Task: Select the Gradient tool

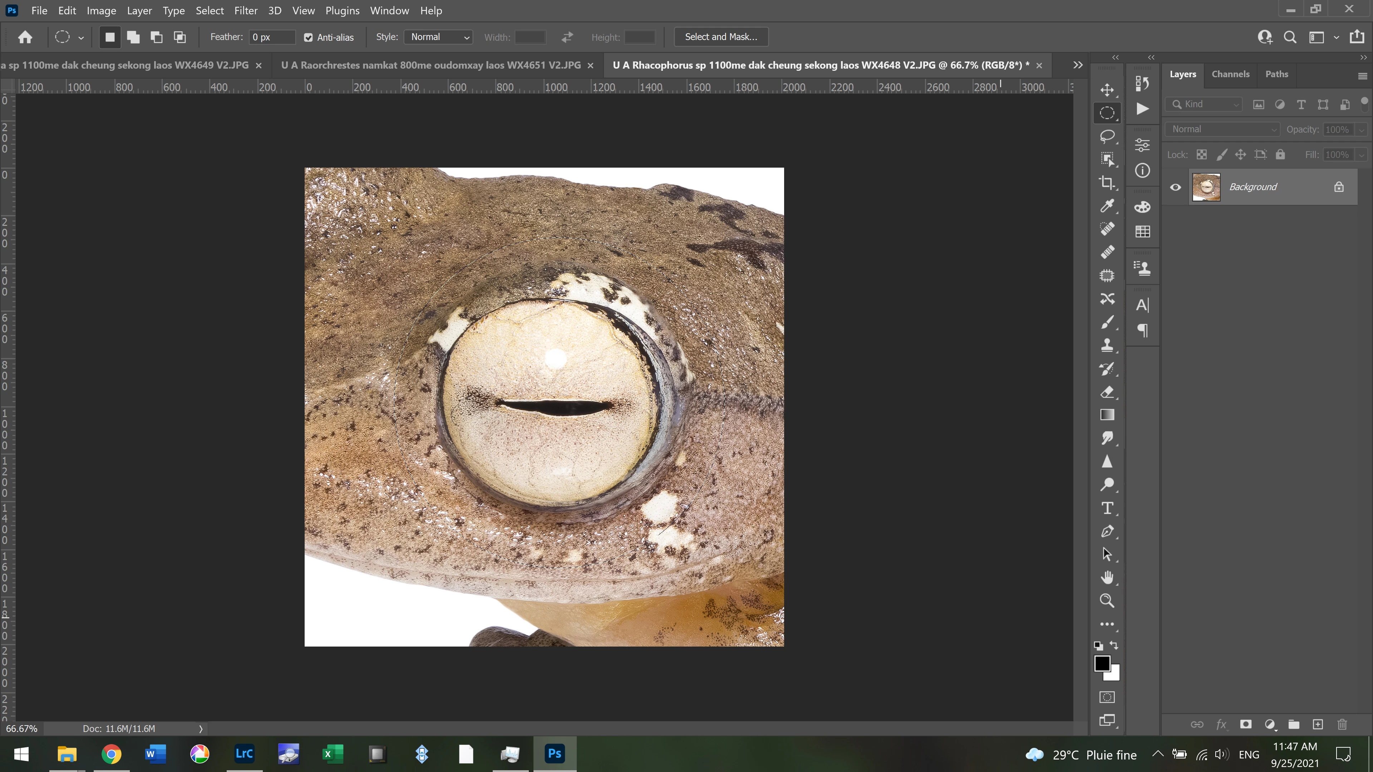Action: (x=1107, y=415)
